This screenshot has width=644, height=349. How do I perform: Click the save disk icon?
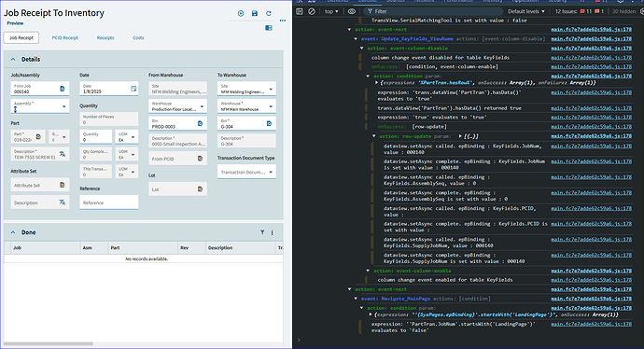pyautogui.click(x=255, y=14)
